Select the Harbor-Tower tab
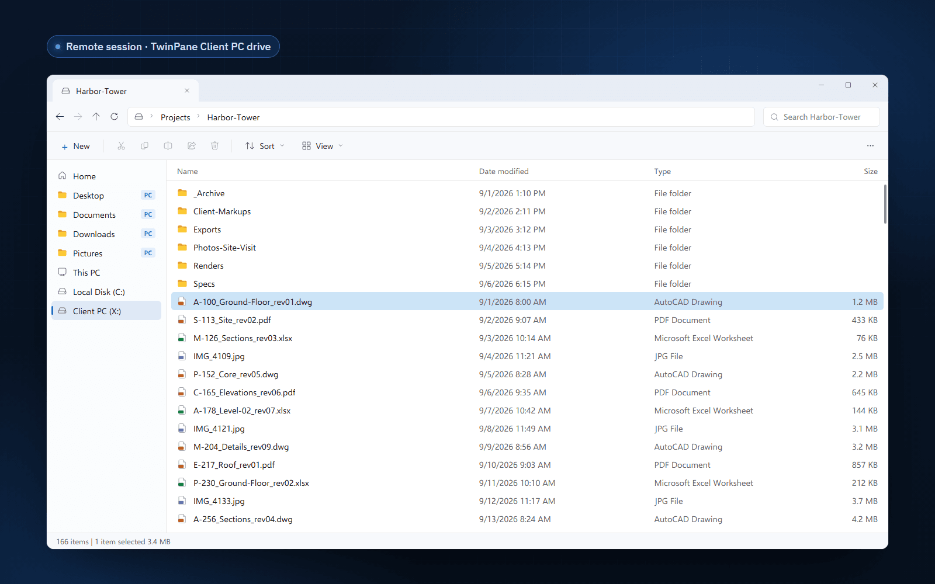935x584 pixels. (x=126, y=91)
